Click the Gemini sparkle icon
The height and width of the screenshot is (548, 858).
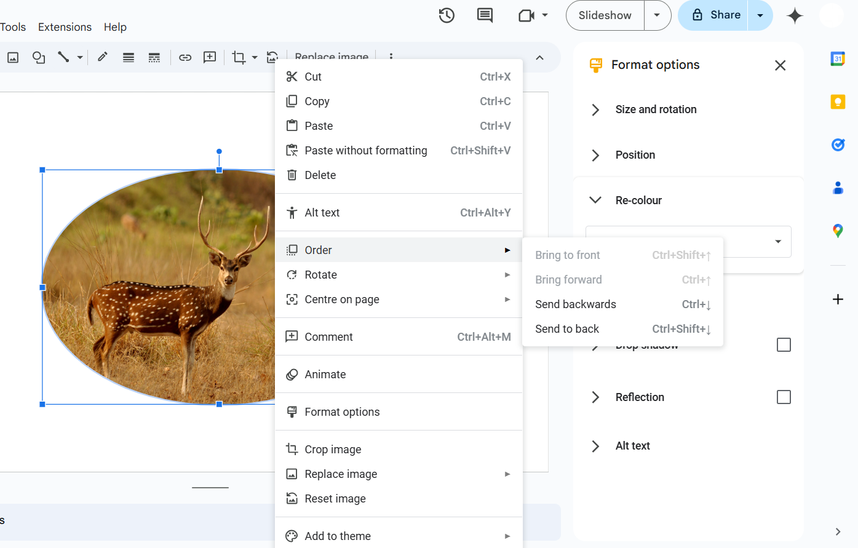pyautogui.click(x=795, y=15)
